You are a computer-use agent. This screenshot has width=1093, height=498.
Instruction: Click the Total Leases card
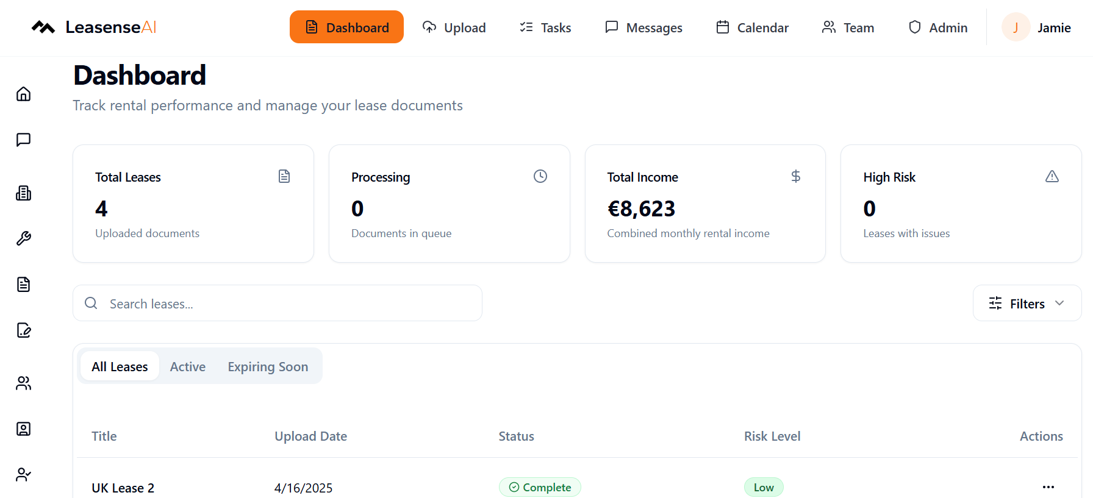click(x=193, y=204)
